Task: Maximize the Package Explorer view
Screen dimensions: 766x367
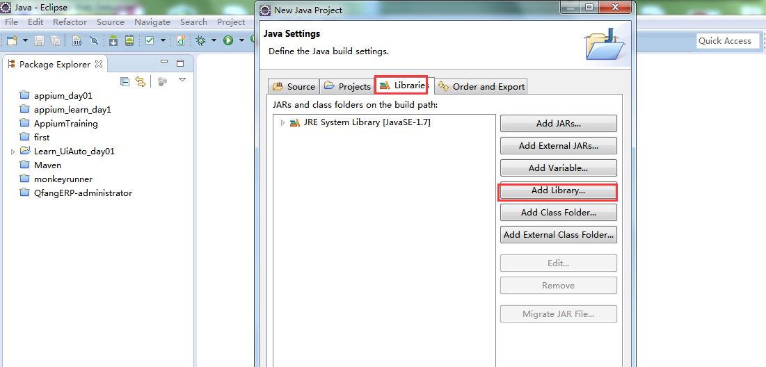Action: (179, 63)
